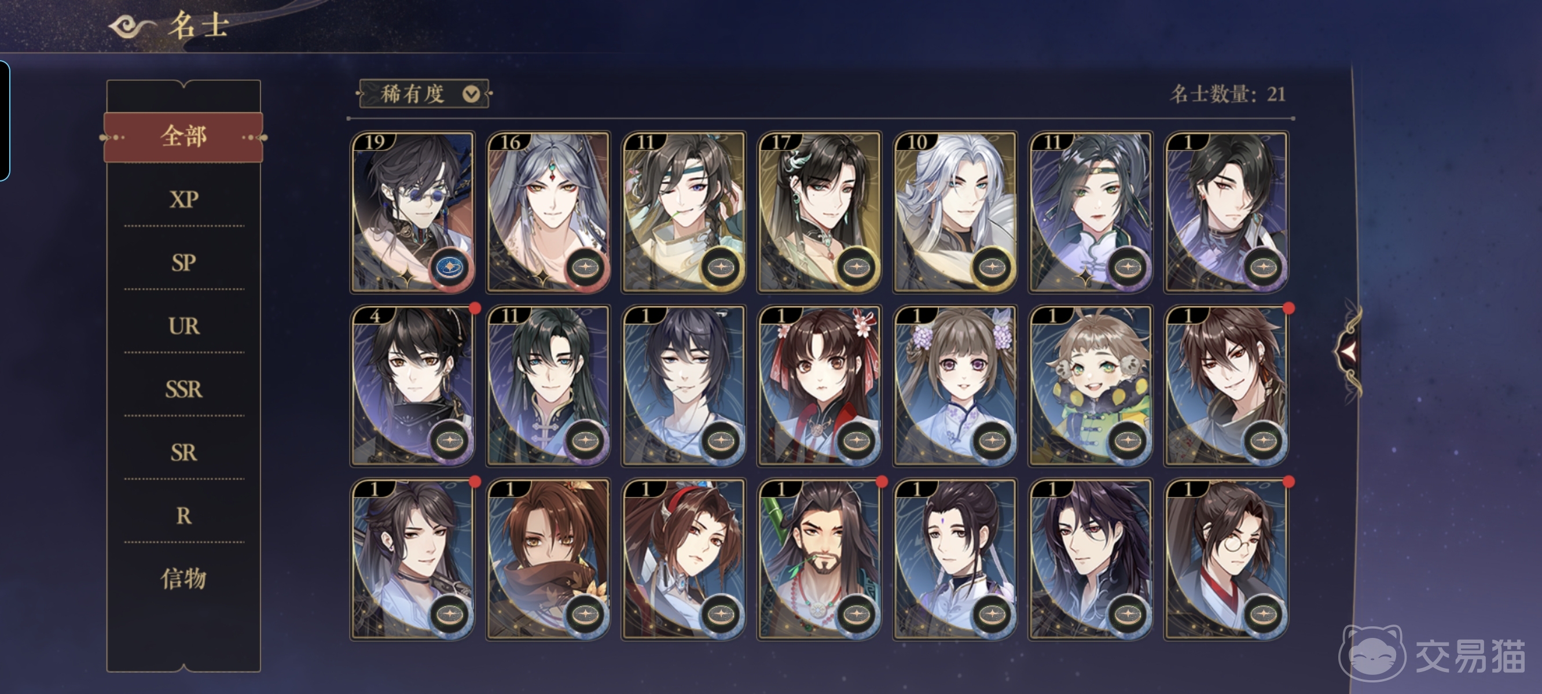Open the 信物 category
The height and width of the screenshot is (694, 1542).
183,578
